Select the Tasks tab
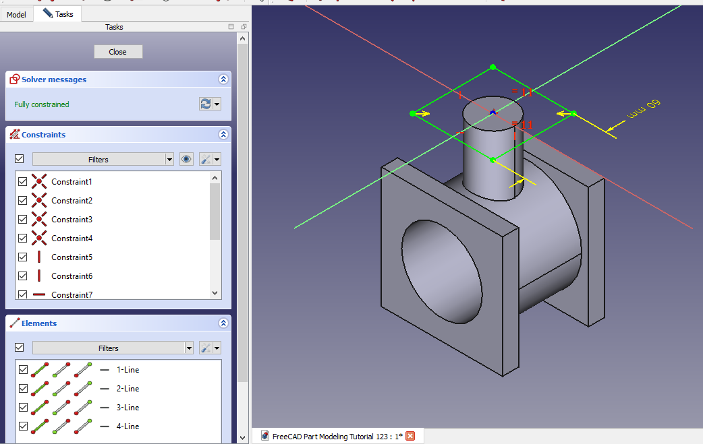Image resolution: width=703 pixels, height=444 pixels. 58,13
